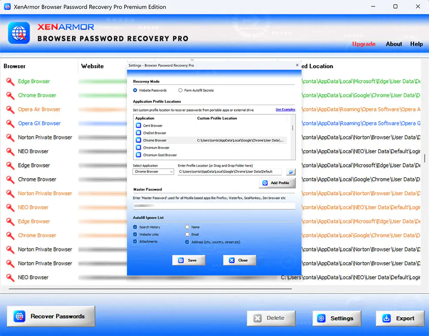Click the Custom Profile Location column header
The image size is (429, 336).
coord(217,118)
